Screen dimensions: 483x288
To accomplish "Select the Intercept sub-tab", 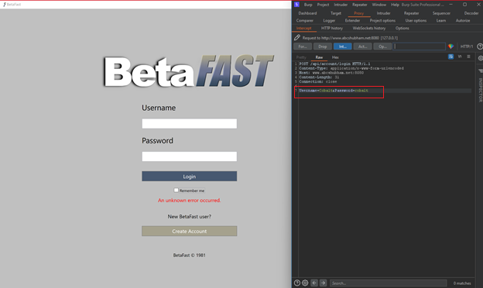I will pos(303,28).
